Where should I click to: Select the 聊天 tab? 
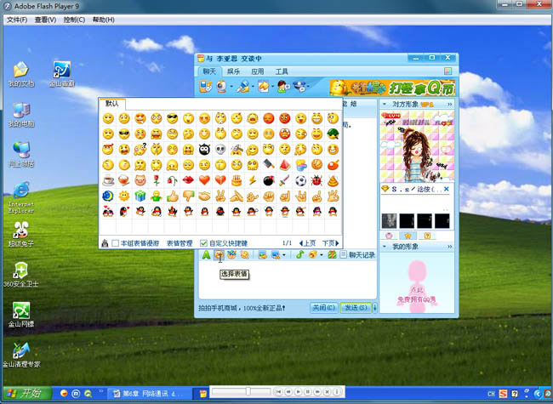point(209,71)
